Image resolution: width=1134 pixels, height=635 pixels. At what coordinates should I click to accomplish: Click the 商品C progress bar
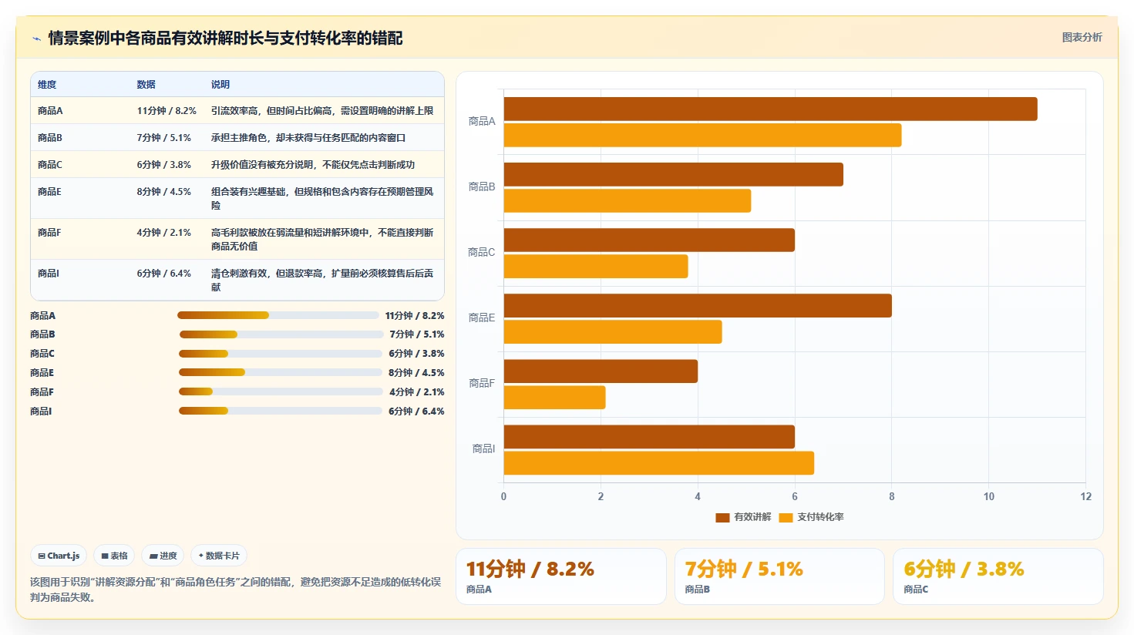pyautogui.click(x=281, y=354)
